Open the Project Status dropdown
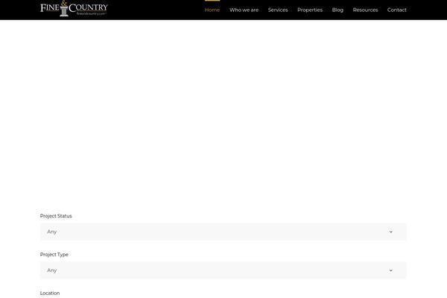 tap(223, 232)
